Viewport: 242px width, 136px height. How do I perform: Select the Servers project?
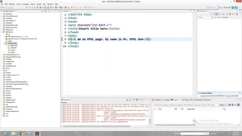8,91
